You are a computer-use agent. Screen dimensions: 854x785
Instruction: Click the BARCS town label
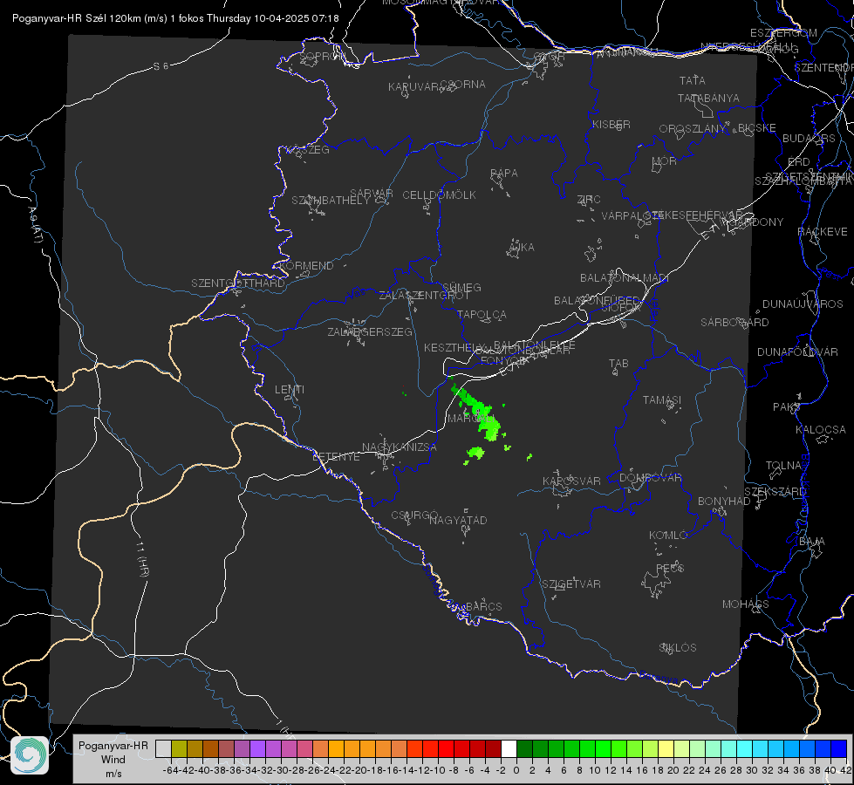click(484, 607)
